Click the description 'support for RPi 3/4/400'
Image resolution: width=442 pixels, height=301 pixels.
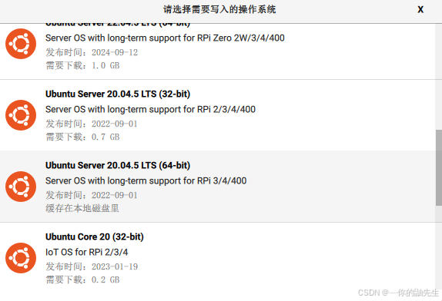146,180
